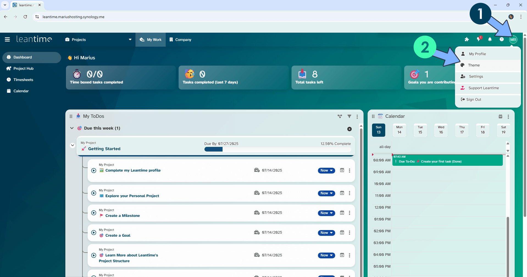Click the browser address bar URL
527x277 pixels.
[73, 17]
